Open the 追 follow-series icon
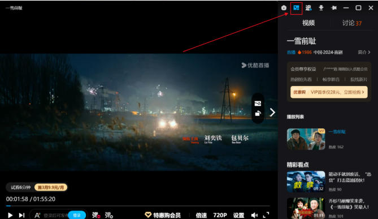This screenshot has height=219, width=378. (x=309, y=8)
